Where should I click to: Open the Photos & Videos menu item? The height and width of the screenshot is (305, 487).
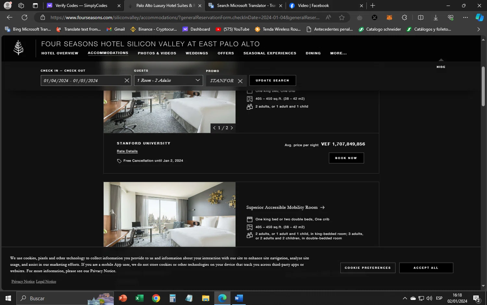click(157, 53)
